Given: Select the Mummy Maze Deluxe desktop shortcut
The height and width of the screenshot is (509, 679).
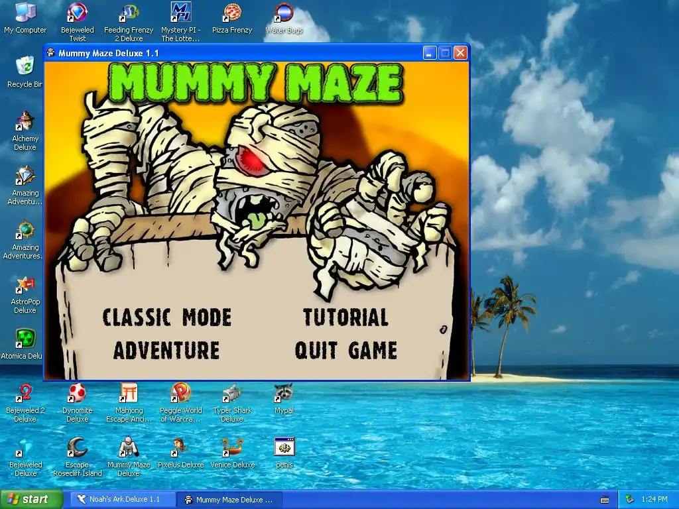Looking at the screenshot, I should [129, 457].
